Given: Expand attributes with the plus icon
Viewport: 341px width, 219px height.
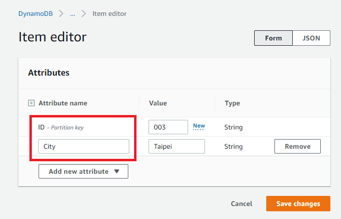Looking at the screenshot, I should [31, 103].
